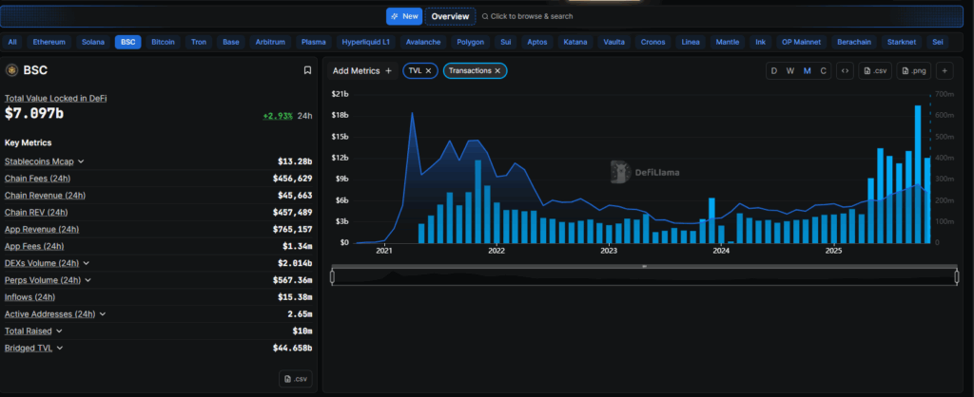Click the BSC chain logo icon
Viewport: 974px width, 397px height.
pos(12,70)
